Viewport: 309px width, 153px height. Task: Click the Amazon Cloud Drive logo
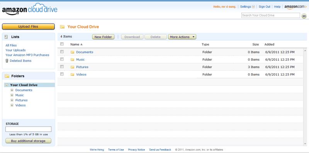coord(30,9)
